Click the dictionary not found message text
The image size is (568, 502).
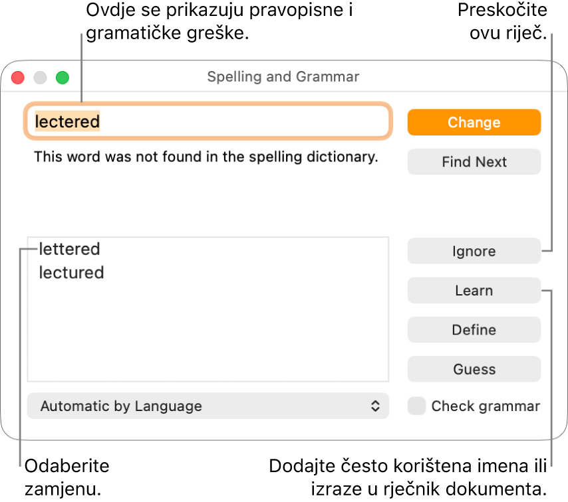pyautogui.click(x=205, y=157)
